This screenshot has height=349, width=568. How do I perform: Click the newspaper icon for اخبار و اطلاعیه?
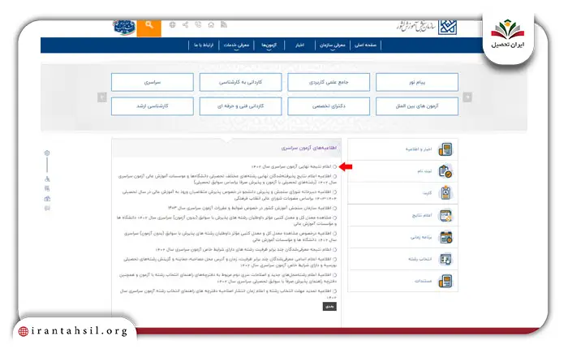pos(445,149)
